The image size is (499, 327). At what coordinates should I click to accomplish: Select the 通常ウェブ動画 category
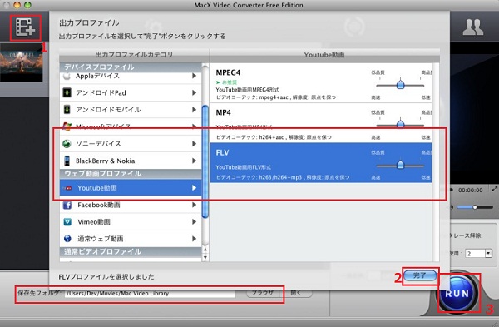pos(131,239)
